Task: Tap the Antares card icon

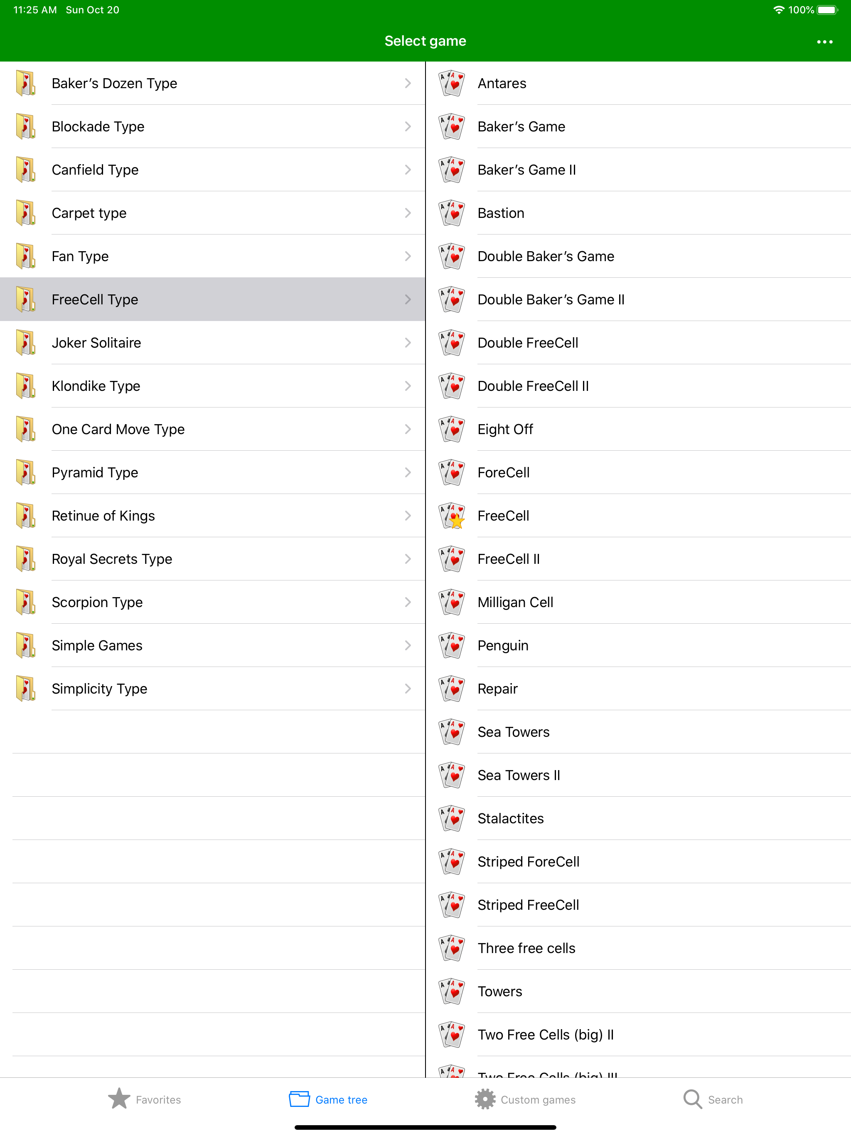Action: [452, 83]
